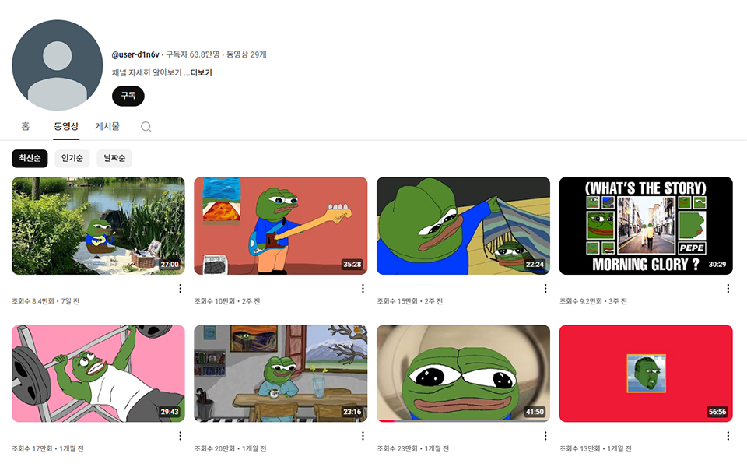The image size is (747, 467).
Task: Open options menu for 30:29 video
Action: 728,288
